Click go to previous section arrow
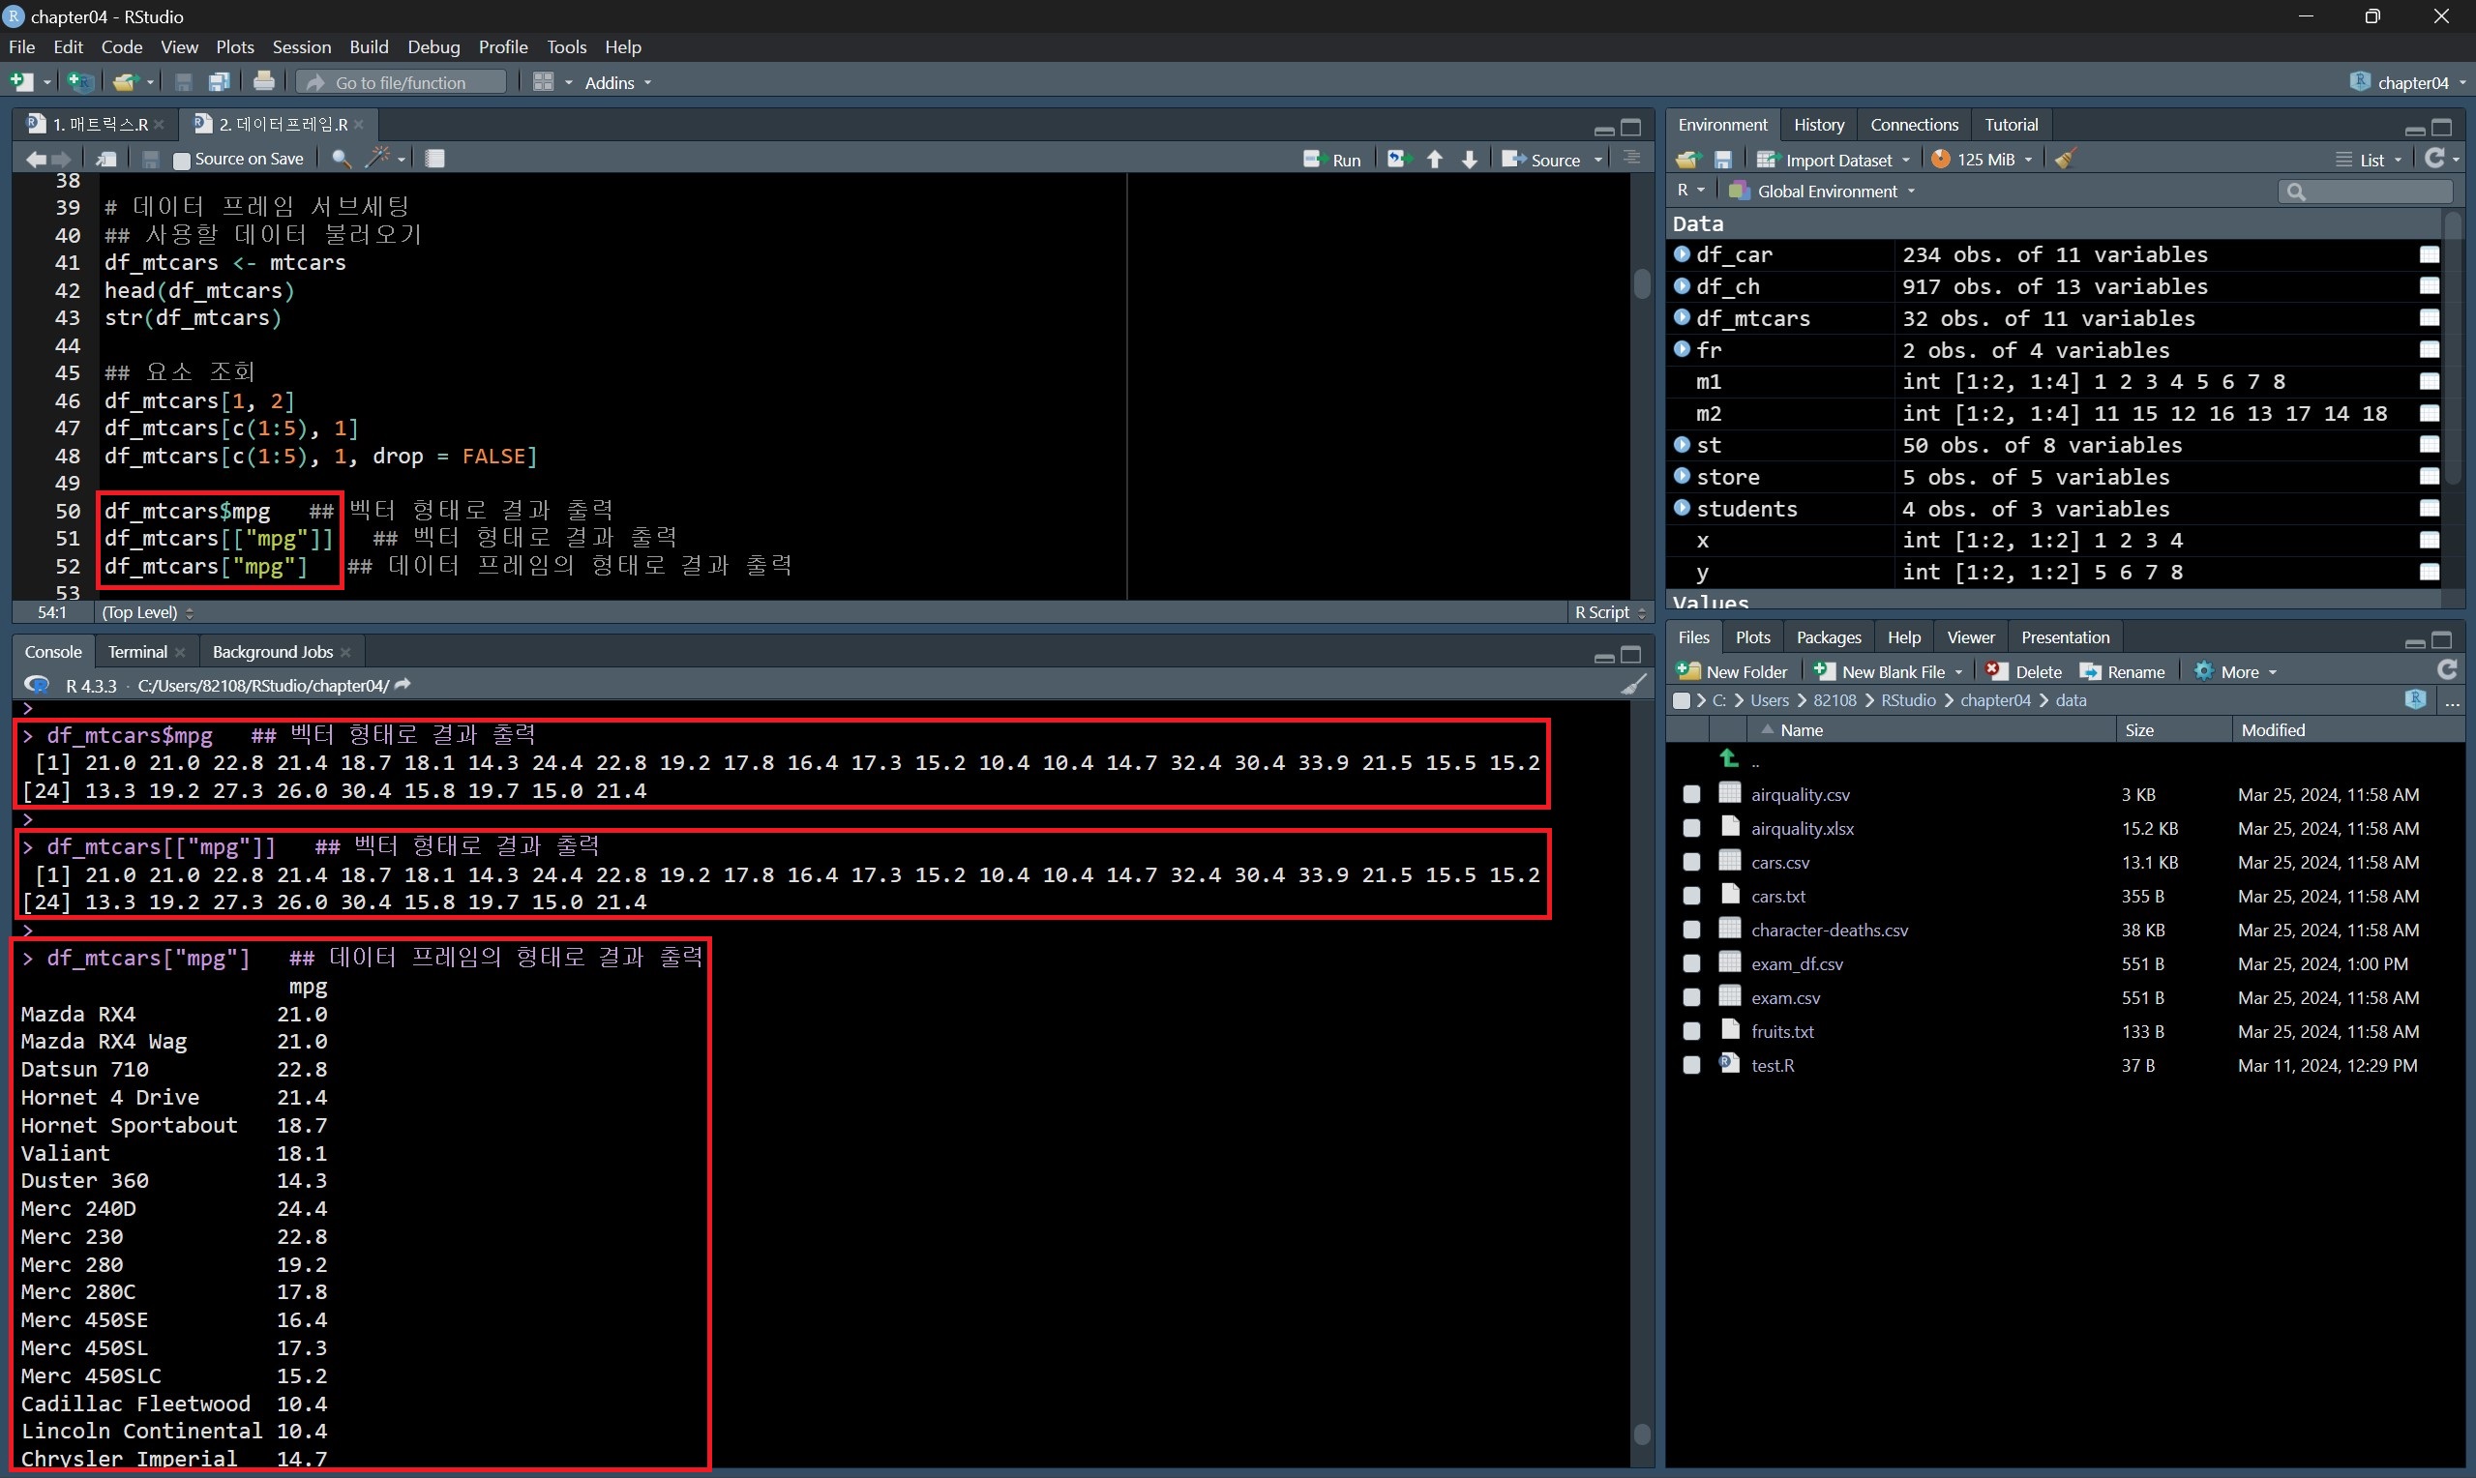The image size is (2476, 1478). (x=1434, y=160)
